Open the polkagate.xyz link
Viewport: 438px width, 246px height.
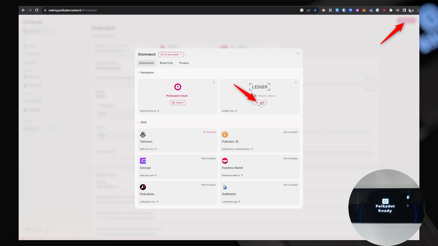coord(149,202)
